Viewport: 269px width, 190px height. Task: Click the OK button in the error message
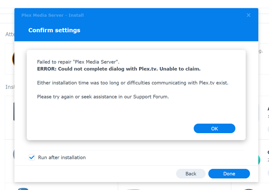(x=214, y=128)
